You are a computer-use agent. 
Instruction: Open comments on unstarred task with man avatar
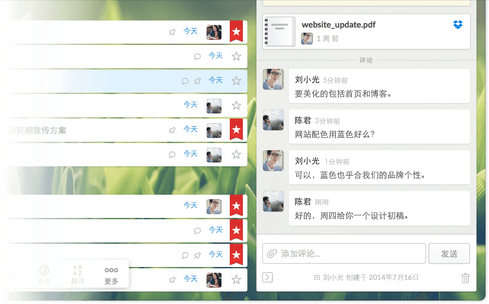click(x=172, y=155)
